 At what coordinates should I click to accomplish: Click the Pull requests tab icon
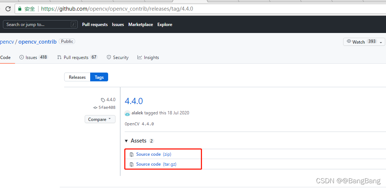(59, 58)
